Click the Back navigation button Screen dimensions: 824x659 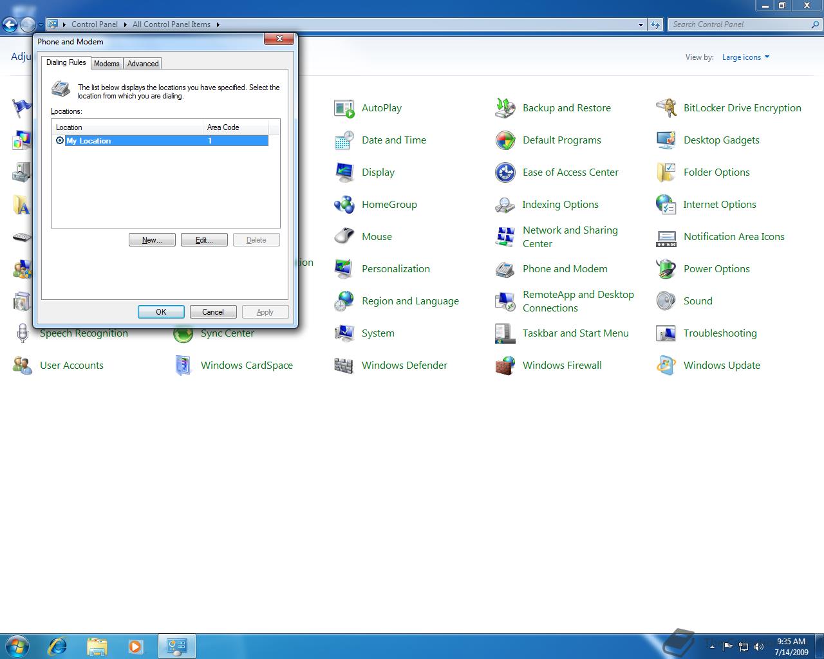coord(10,25)
